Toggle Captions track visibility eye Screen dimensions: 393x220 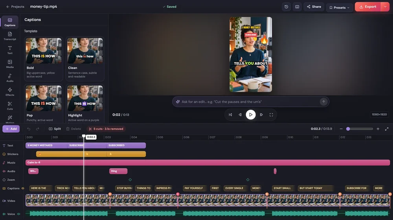click(23, 188)
